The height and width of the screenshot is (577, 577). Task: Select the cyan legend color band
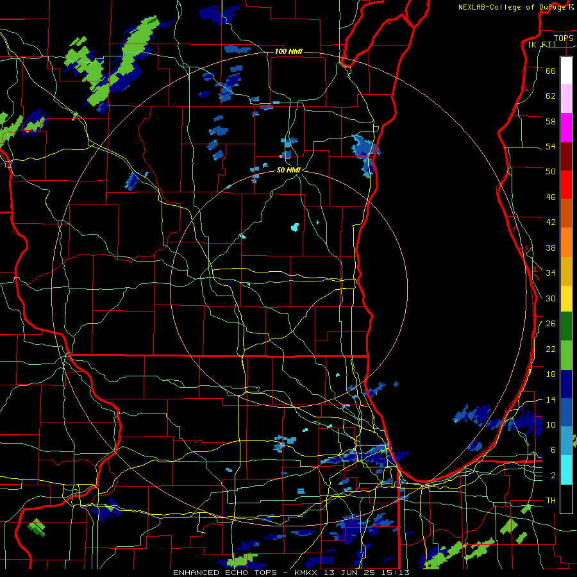pos(566,469)
